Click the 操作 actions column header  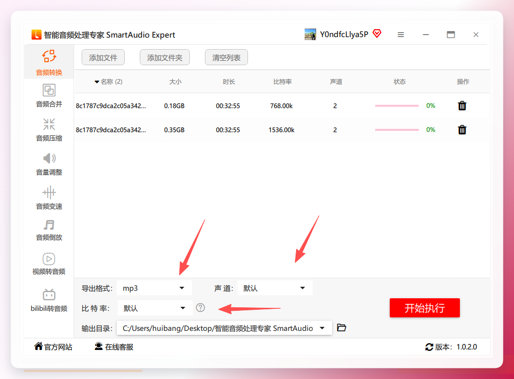pos(463,82)
